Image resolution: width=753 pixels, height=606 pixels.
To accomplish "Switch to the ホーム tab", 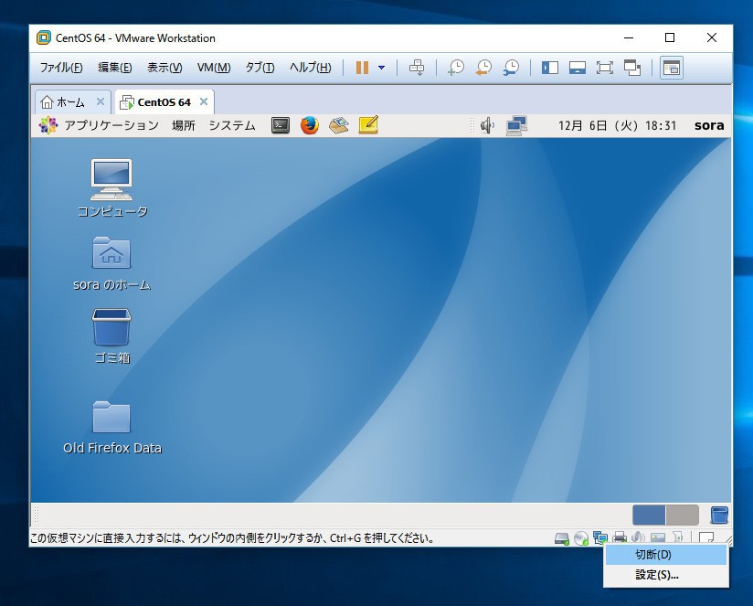I will point(64,101).
